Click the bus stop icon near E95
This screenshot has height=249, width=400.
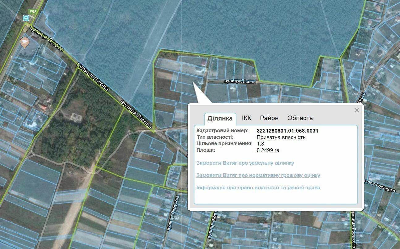coord(26,18)
